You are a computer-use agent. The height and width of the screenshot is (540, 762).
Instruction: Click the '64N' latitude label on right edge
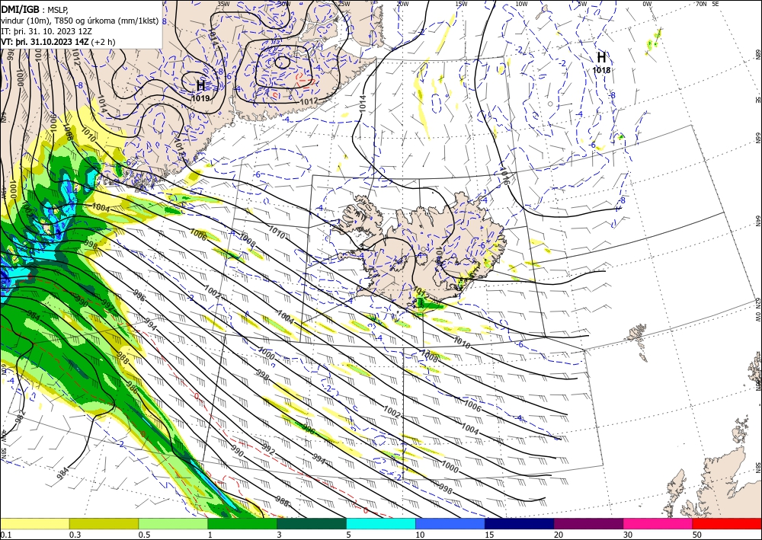click(x=757, y=221)
